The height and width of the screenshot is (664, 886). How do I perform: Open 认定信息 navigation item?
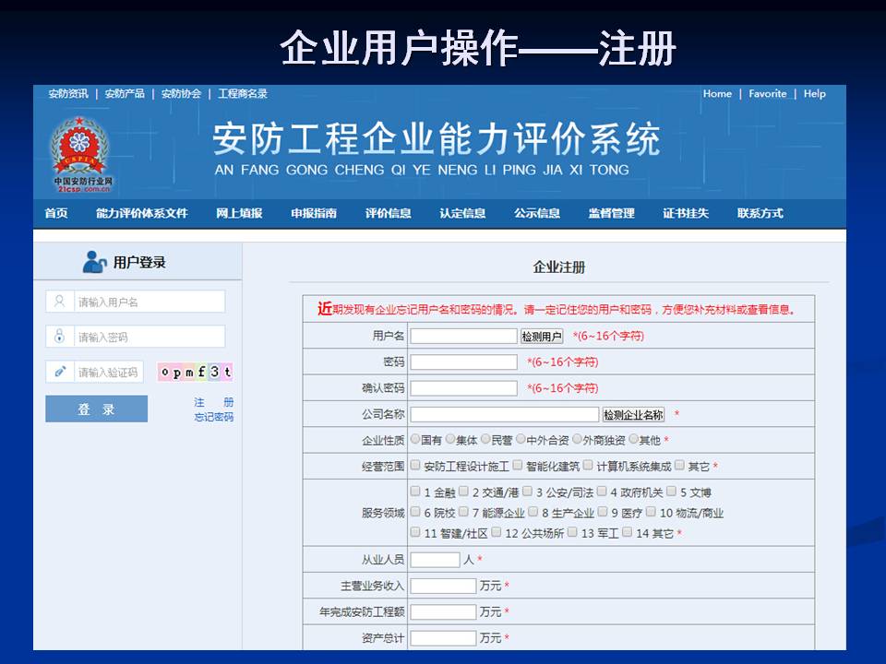pyautogui.click(x=462, y=213)
